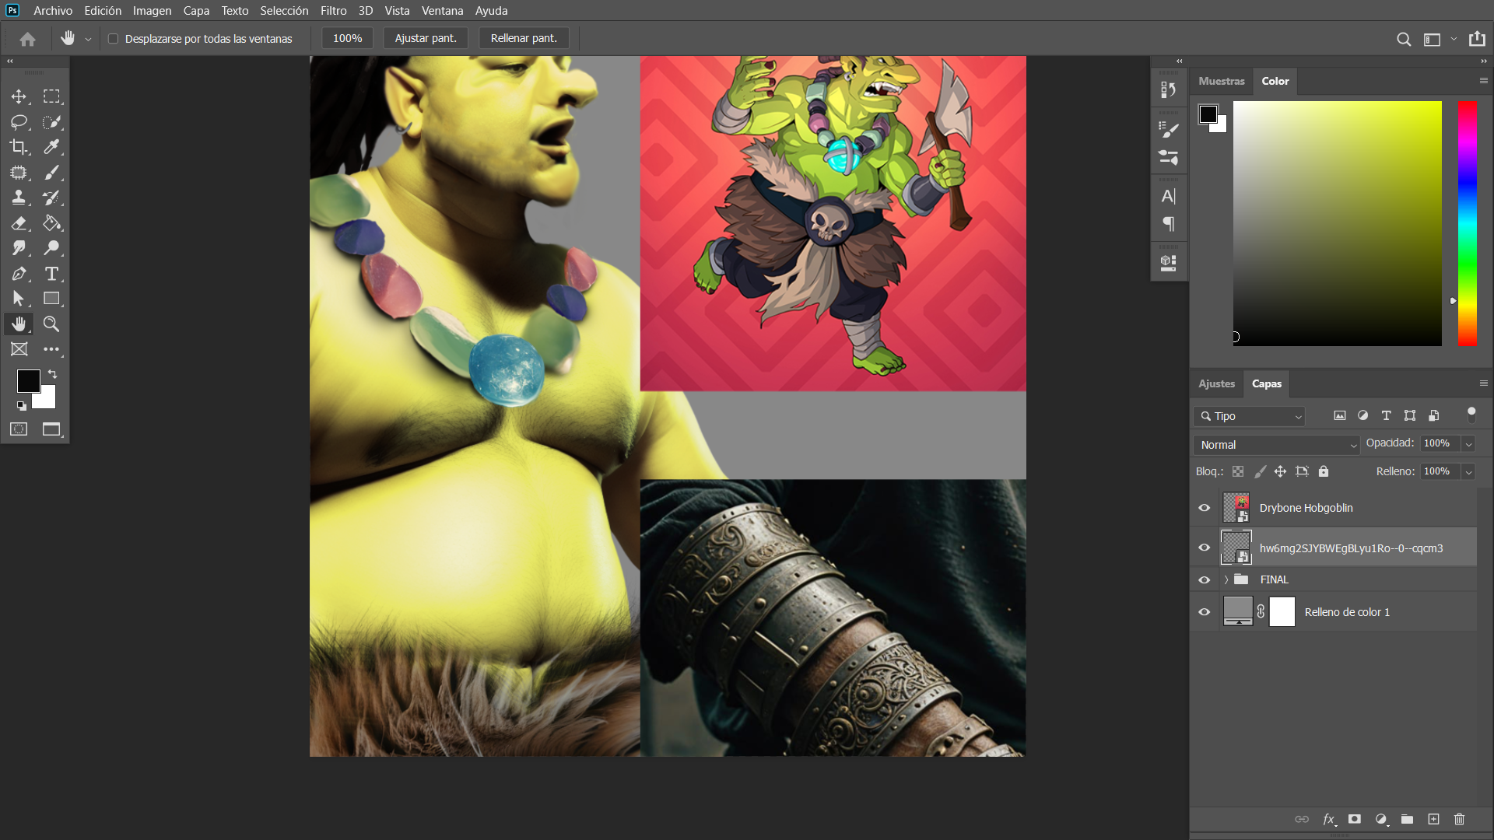Image resolution: width=1494 pixels, height=840 pixels.
Task: Select the History Brush tool
Action: click(x=51, y=198)
